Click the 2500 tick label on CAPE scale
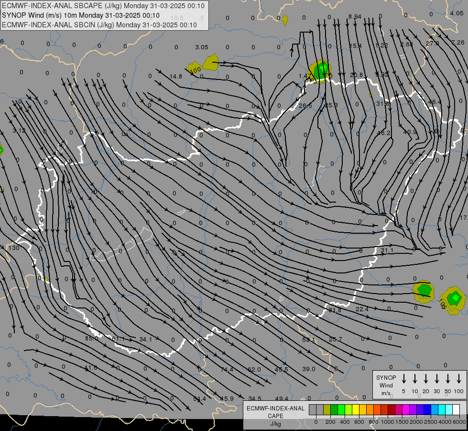This screenshot has height=431, width=468. tap(430, 422)
